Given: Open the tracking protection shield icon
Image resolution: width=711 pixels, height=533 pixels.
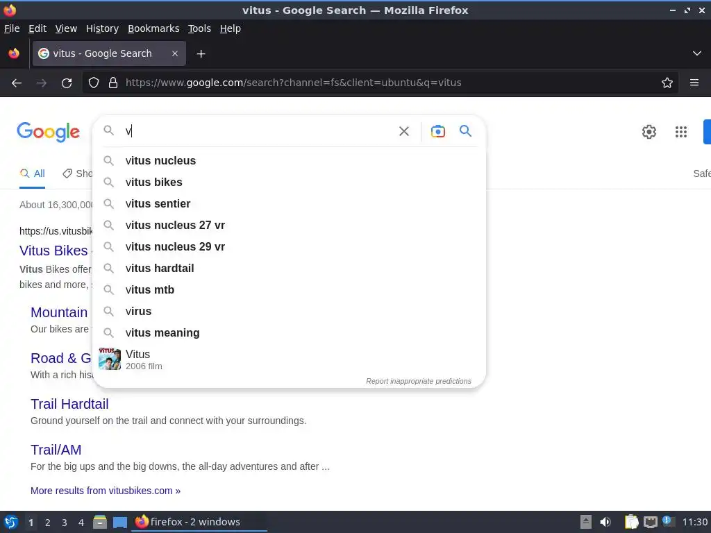Looking at the screenshot, I should click(x=94, y=83).
